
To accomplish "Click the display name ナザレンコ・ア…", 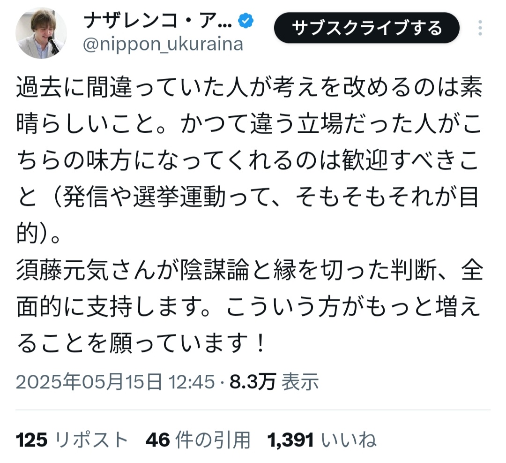I will [x=157, y=21].
